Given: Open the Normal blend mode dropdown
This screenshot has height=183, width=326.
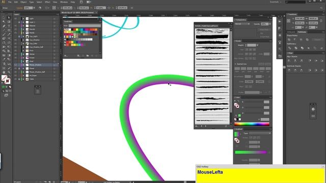Looking at the screenshot, I should (x=242, y=24).
